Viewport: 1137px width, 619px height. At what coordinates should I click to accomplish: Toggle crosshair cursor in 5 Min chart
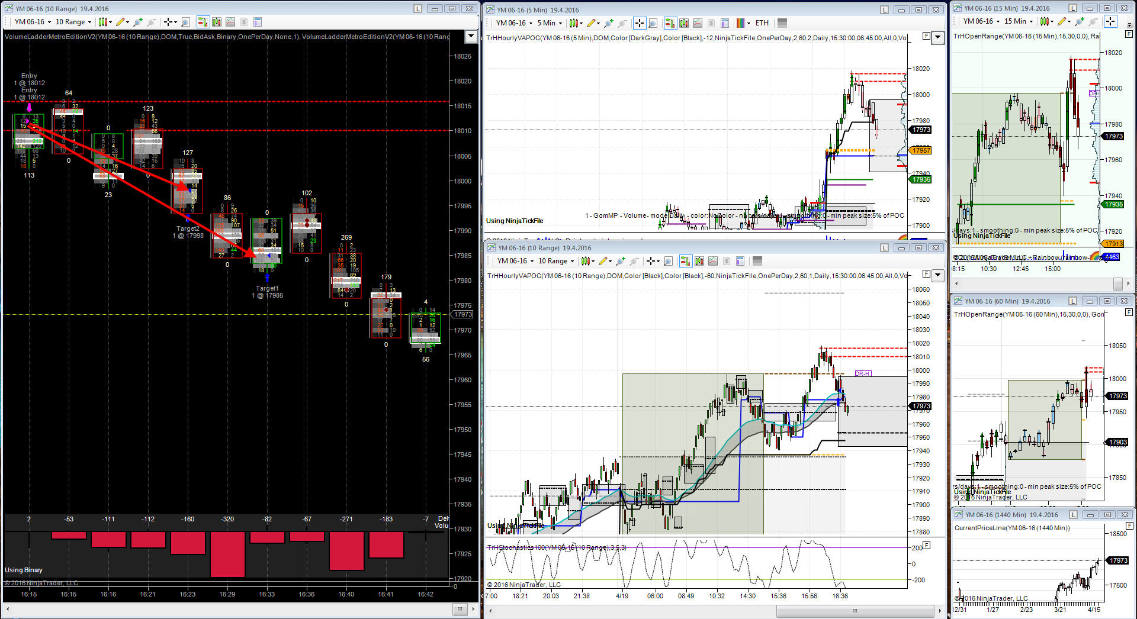click(x=640, y=23)
